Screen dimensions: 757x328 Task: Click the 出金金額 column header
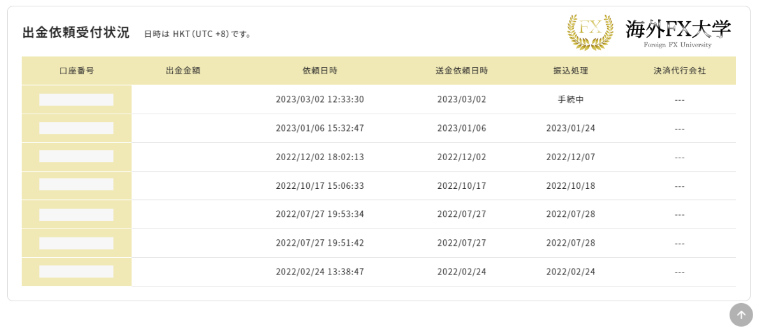[x=183, y=71]
